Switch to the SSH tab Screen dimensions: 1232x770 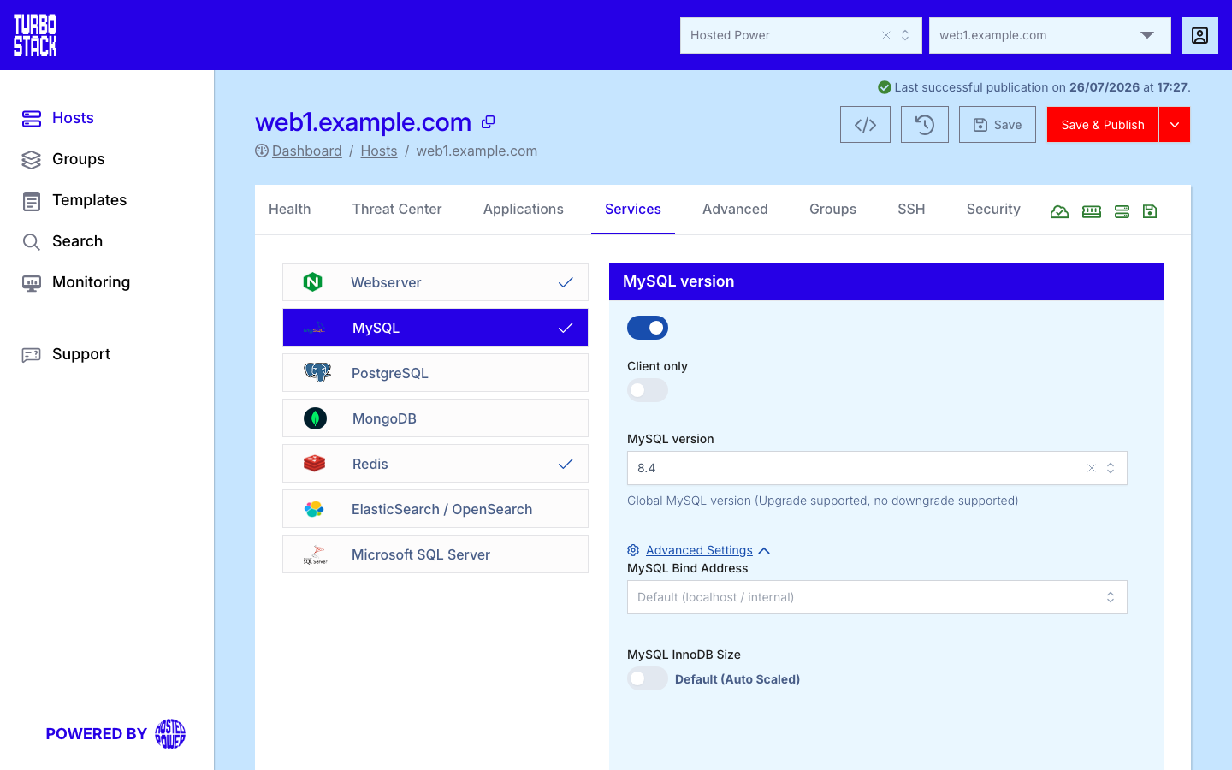[911, 210]
